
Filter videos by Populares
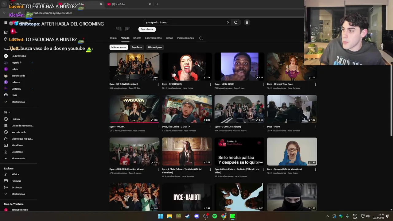click(137, 47)
